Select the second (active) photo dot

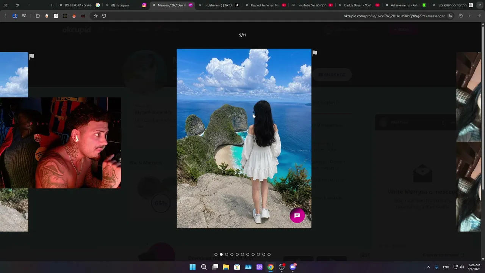click(x=221, y=254)
